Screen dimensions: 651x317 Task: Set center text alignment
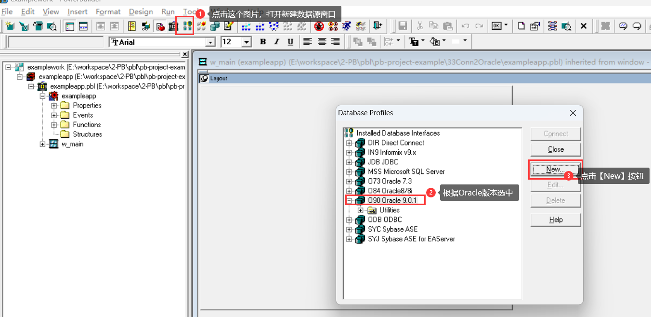click(x=322, y=42)
